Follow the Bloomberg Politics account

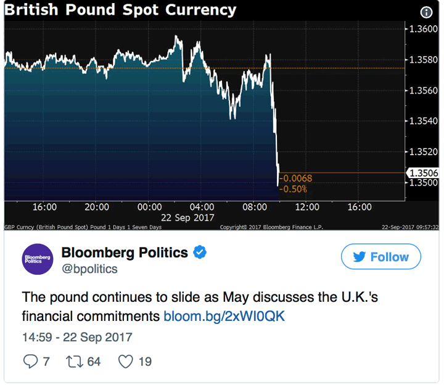(x=380, y=257)
